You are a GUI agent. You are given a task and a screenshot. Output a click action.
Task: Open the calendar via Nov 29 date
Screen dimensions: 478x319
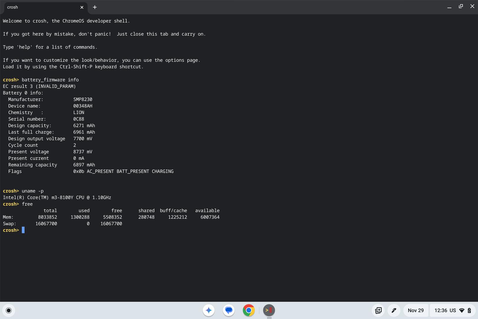click(415, 310)
